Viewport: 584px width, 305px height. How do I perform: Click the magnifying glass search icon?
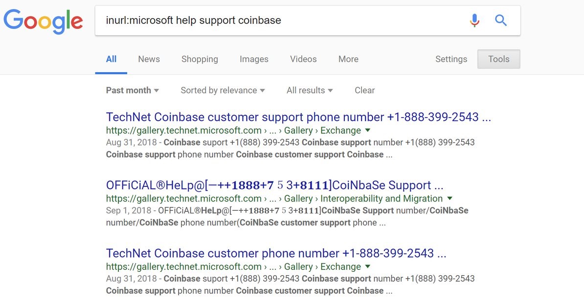(x=501, y=20)
